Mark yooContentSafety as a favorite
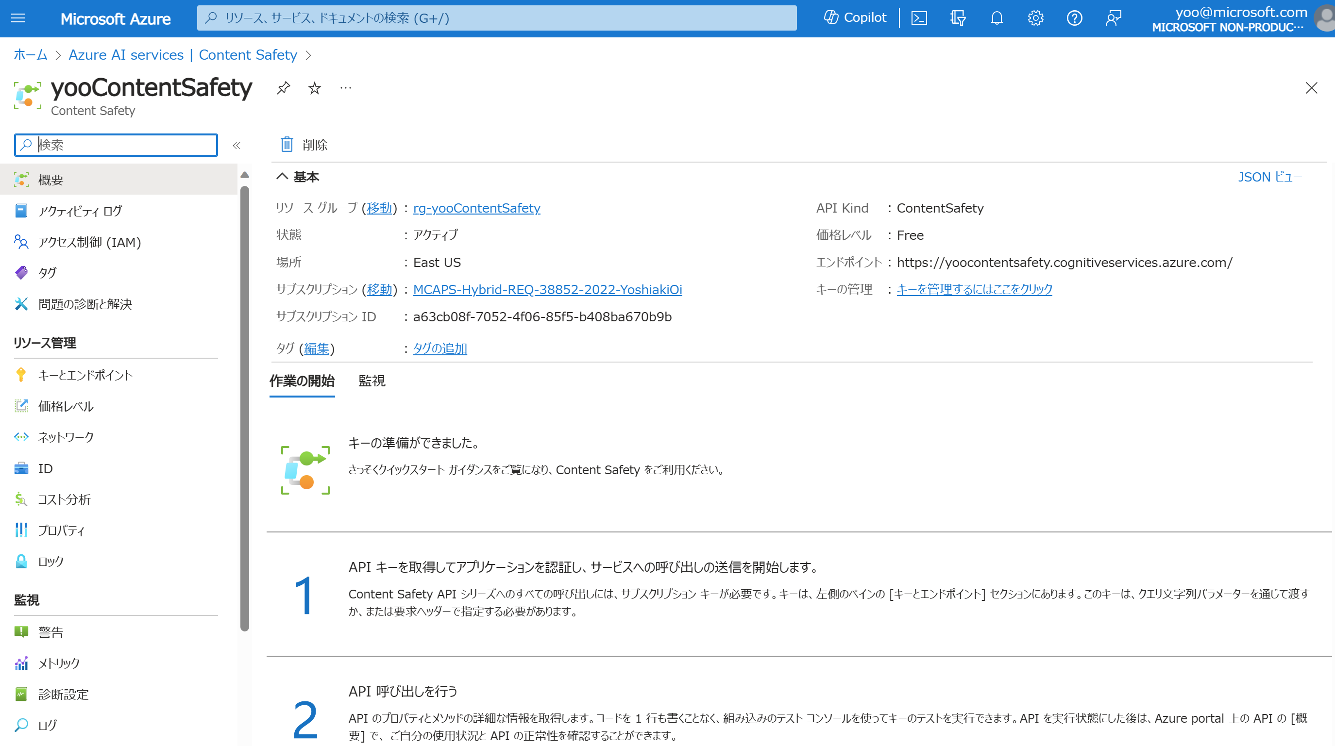 pos(315,87)
